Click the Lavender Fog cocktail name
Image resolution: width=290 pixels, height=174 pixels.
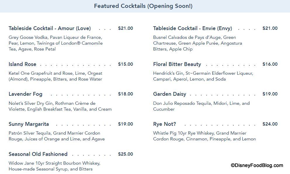coord(25,94)
